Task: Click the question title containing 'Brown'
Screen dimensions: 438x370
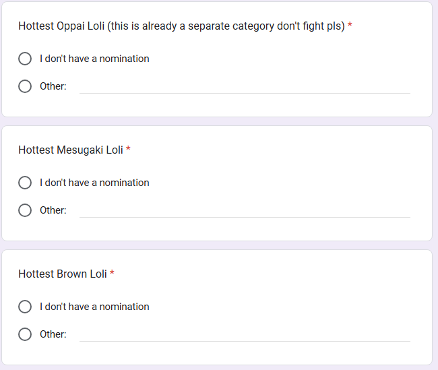Action: click(x=63, y=274)
